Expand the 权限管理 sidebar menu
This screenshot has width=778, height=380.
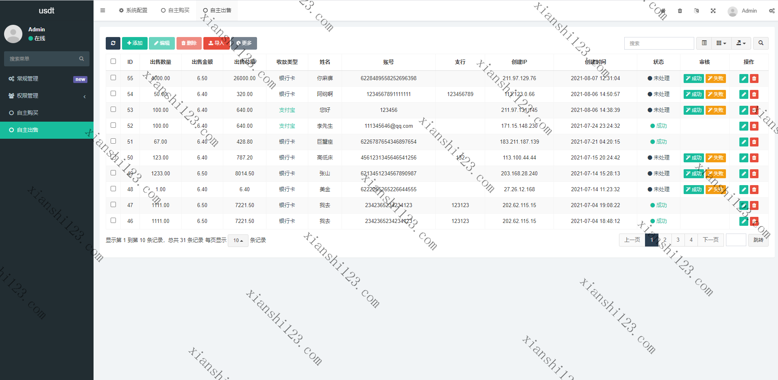pos(47,96)
